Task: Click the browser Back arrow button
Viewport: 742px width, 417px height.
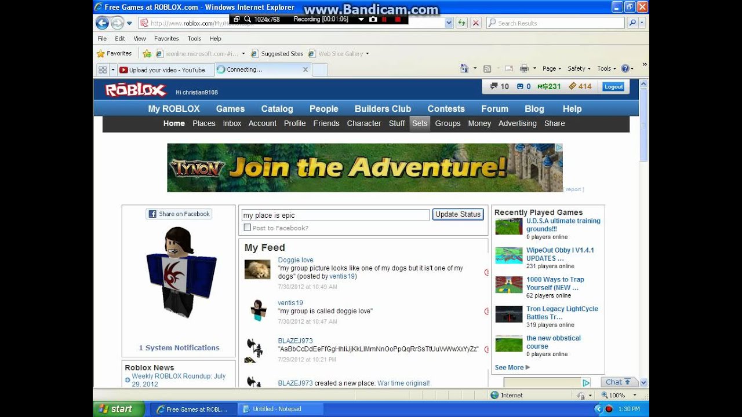Action: tap(103, 23)
